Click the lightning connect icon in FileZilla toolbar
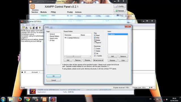This screenshot has height=102, width=181. 23,28
